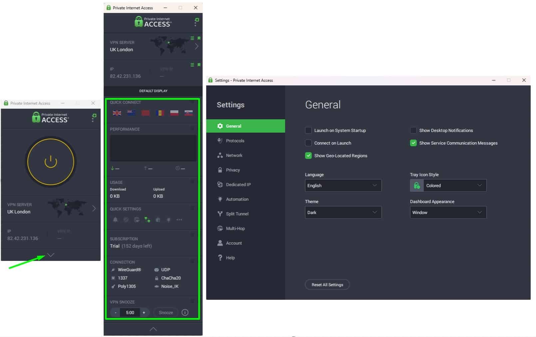Open server list chevron in the expanded window

(x=197, y=46)
